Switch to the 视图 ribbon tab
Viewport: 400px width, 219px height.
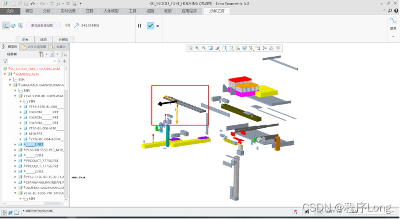150,11
